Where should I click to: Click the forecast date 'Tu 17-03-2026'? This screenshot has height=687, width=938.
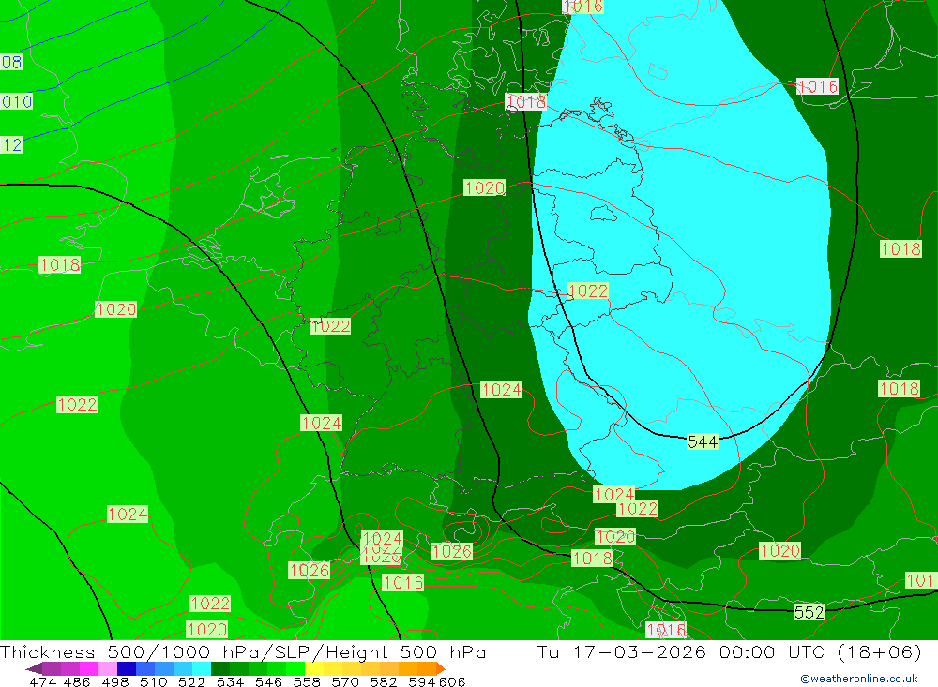pos(622,651)
